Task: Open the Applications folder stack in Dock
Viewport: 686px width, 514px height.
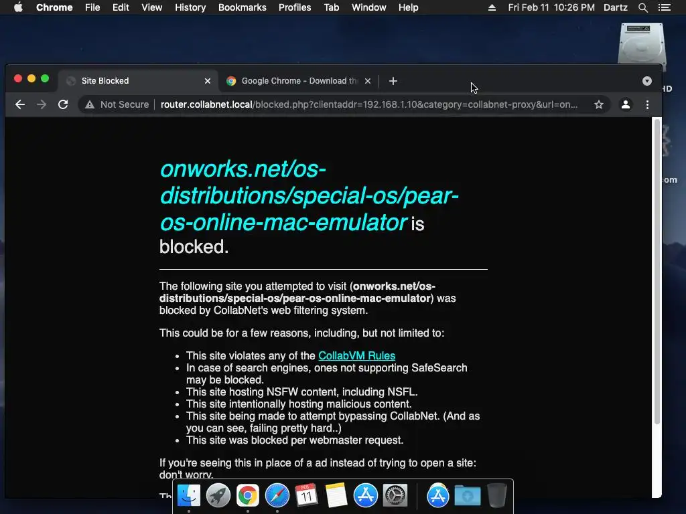Action: pos(438,496)
